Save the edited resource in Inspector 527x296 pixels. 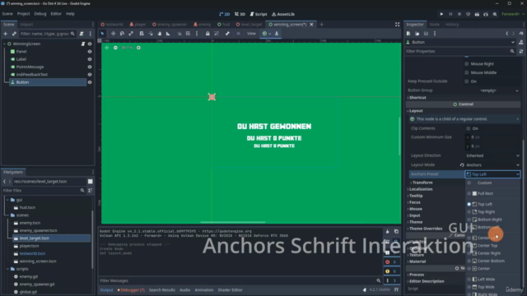(426, 34)
